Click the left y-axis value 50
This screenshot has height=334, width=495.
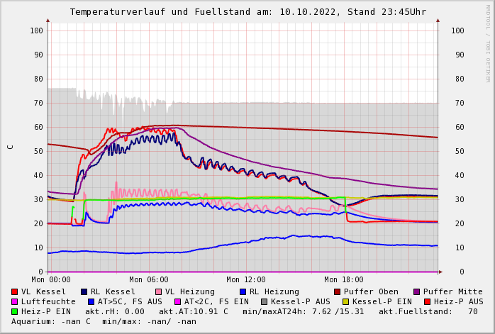pyautogui.click(x=38, y=151)
